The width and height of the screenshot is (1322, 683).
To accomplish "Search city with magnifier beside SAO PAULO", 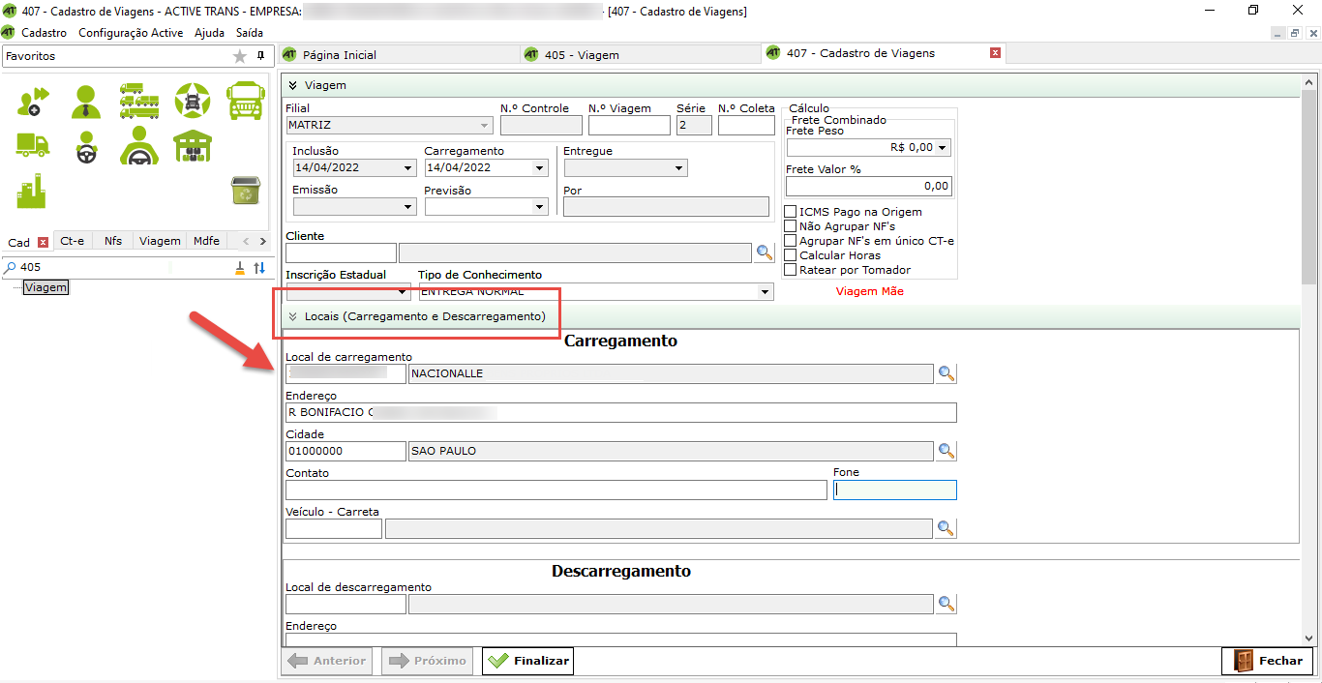I will click(946, 451).
